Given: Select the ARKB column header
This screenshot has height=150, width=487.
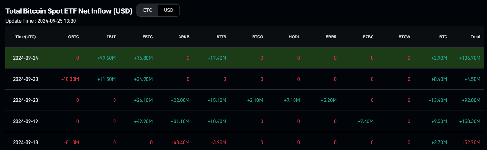Looking at the screenshot, I should click(184, 37).
